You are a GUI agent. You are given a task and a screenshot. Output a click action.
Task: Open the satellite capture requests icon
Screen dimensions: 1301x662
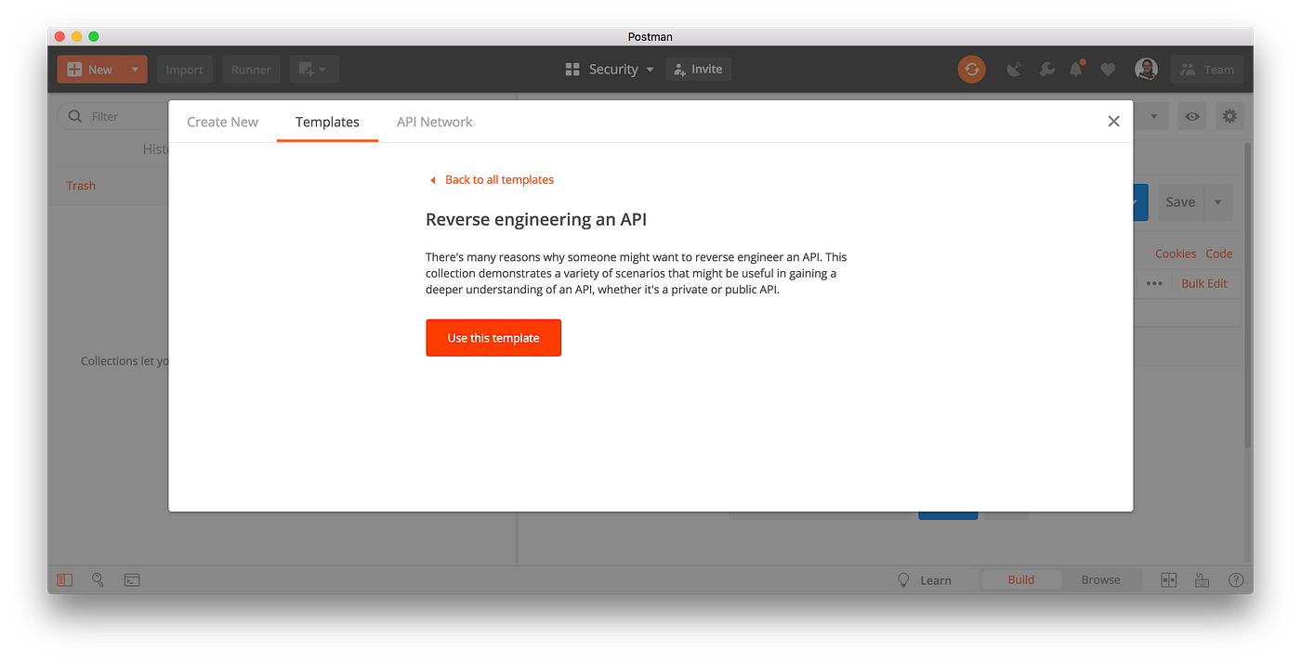point(1015,70)
